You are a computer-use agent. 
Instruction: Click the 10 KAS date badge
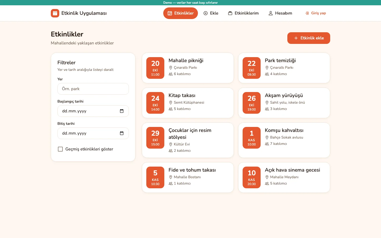point(252,177)
